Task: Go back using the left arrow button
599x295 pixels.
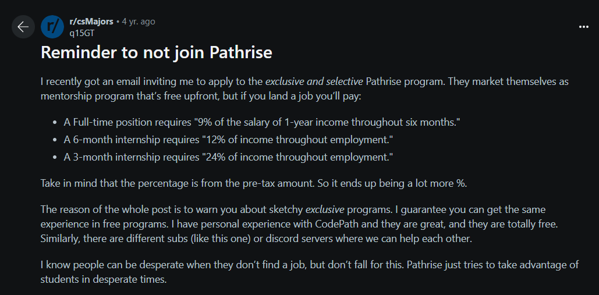Action: click(23, 27)
